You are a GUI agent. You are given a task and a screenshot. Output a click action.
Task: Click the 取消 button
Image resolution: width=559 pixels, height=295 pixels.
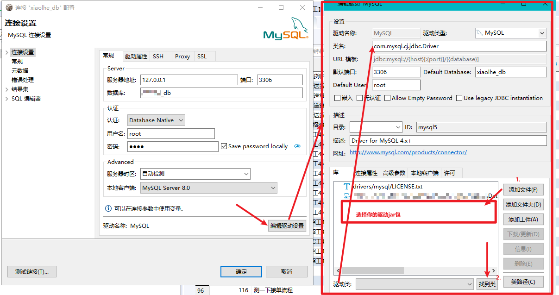coord(287,271)
